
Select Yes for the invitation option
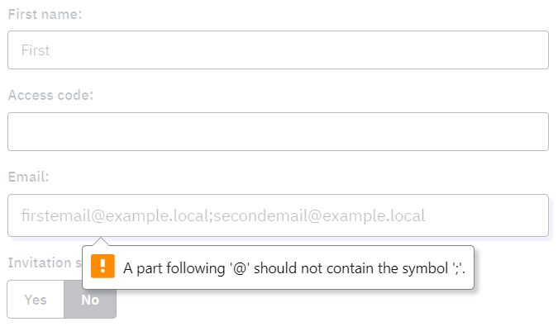[x=36, y=300]
